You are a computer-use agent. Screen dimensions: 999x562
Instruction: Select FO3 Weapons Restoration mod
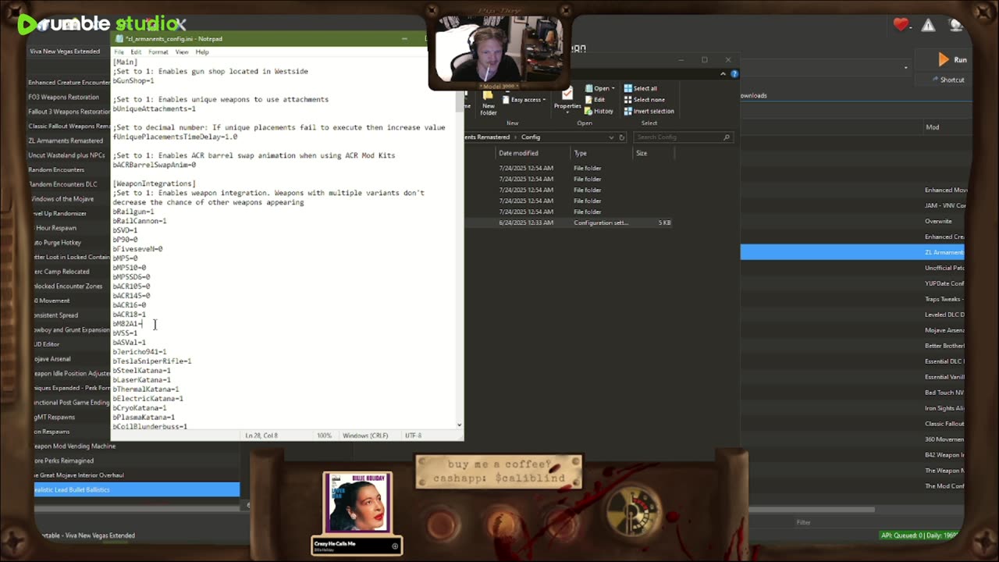point(63,97)
